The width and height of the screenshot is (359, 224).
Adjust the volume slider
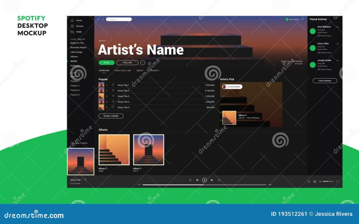328,182
